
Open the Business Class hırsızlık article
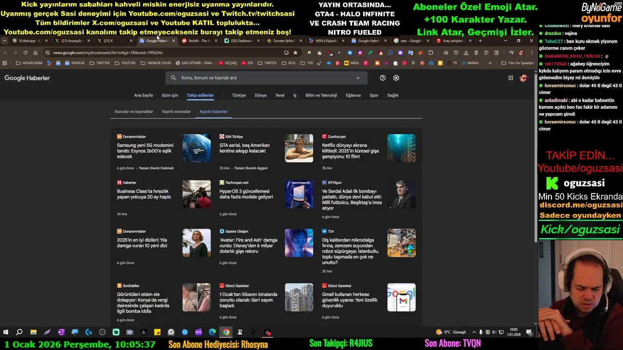(x=144, y=194)
